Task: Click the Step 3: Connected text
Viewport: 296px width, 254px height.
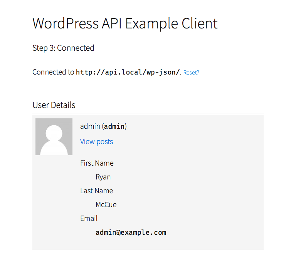Action: coord(63,48)
